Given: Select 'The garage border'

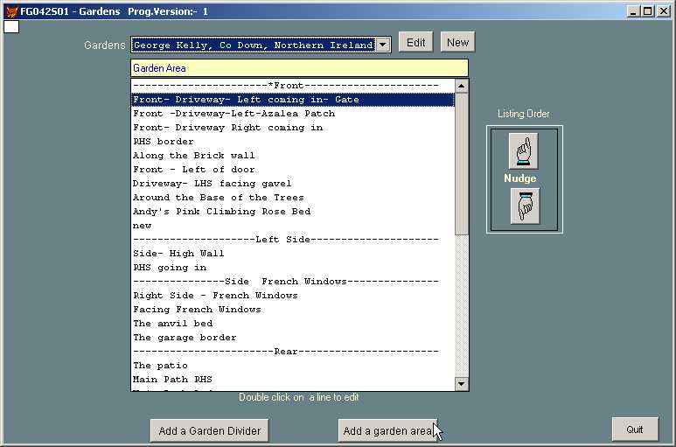Looking at the screenshot, I should pyautogui.click(x=293, y=338).
